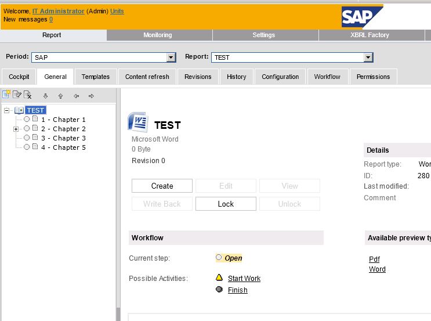Select the radio circle beside Chapter 5
The image size is (431, 321).
pyautogui.click(x=27, y=147)
